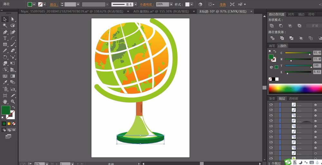Click the M value field showing 22.46
The height and width of the screenshot is (165, 322).
tap(317, 59)
